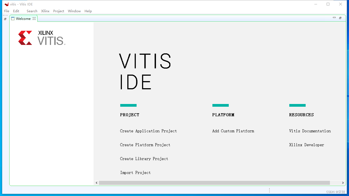Screen dimensions: 349x196
Task: Click Import Project link
Action: [x=135, y=173]
